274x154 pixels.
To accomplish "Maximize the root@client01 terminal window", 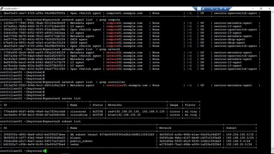I will (x=261, y=9).
